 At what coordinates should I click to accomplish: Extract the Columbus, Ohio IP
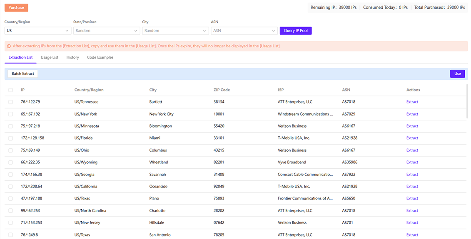point(412,150)
